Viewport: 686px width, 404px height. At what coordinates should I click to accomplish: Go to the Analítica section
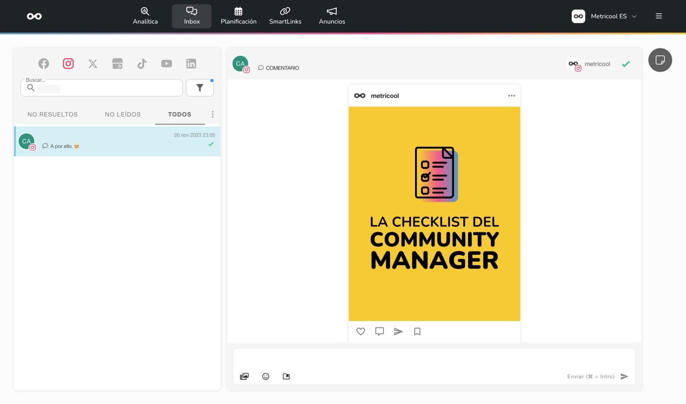145,16
